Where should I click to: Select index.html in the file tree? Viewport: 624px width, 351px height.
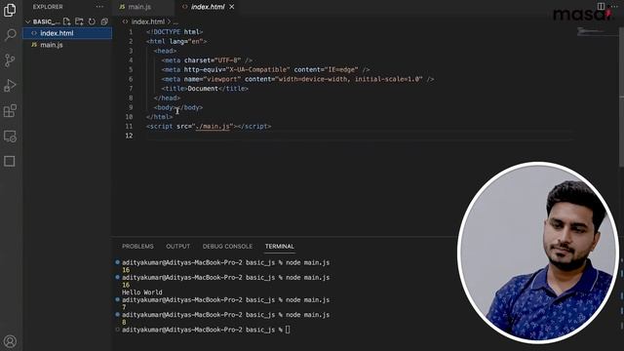pyautogui.click(x=67, y=33)
